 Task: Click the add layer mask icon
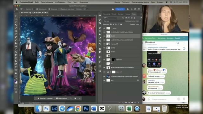126,103
